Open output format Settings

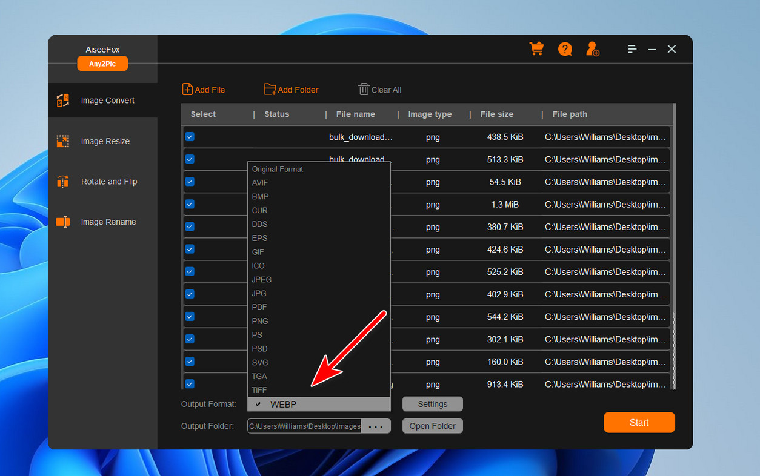coord(433,404)
